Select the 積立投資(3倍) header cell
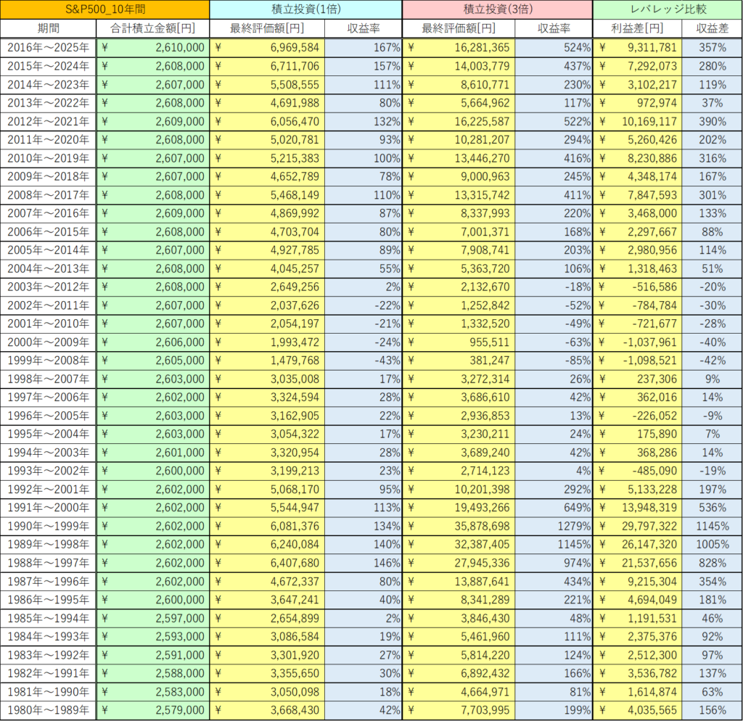The width and height of the screenshot is (743, 721). click(497, 9)
